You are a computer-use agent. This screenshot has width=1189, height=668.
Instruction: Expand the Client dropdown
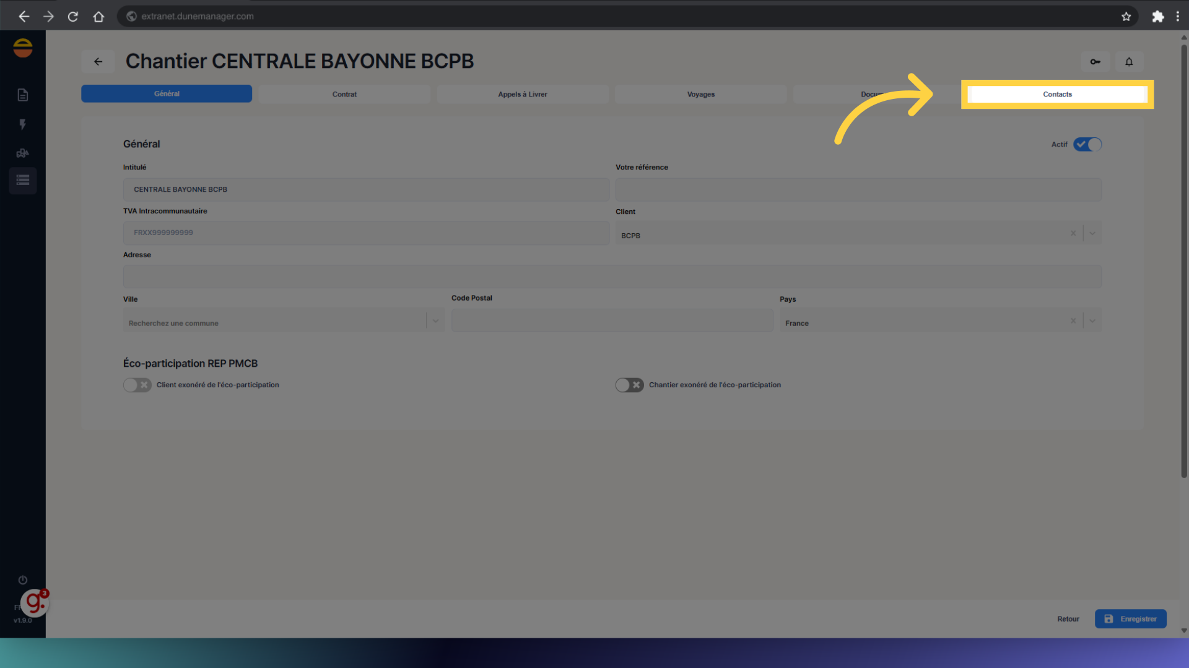coord(1092,234)
